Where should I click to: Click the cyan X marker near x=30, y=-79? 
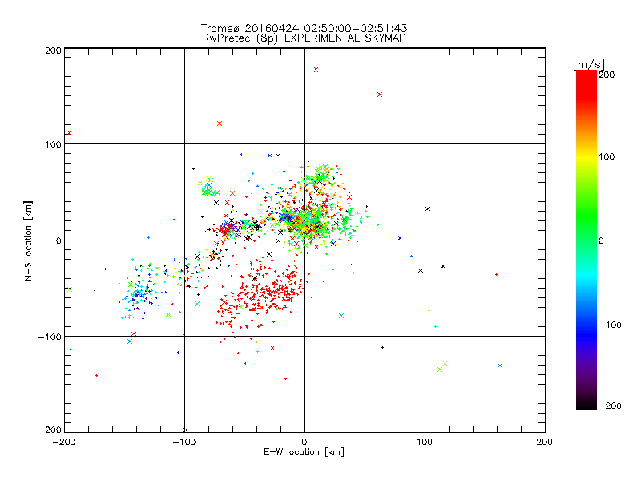(x=341, y=316)
